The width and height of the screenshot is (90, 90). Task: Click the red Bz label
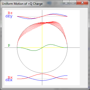tap(10, 13)
